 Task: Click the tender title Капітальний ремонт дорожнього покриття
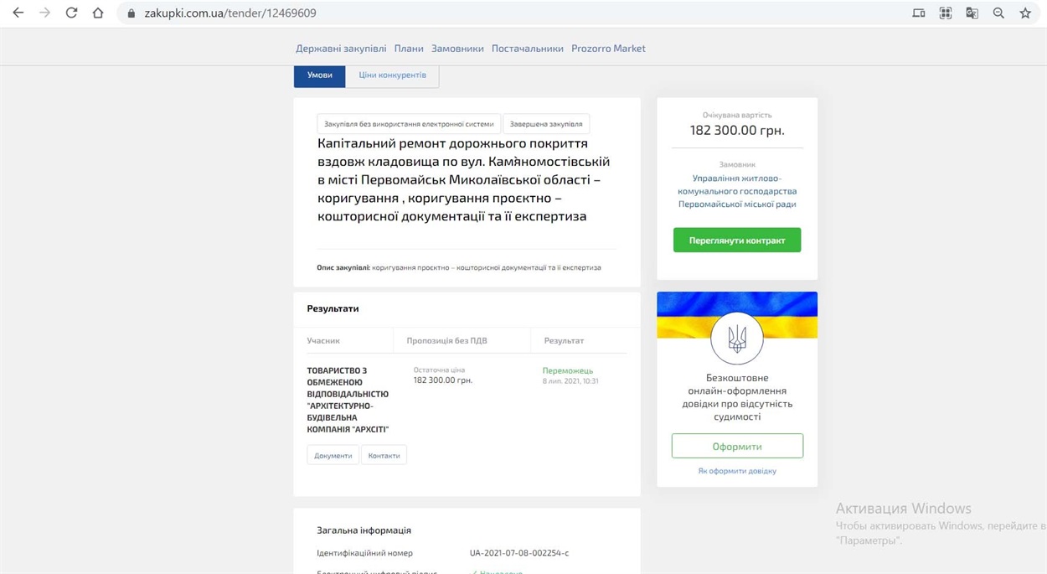[x=464, y=180]
